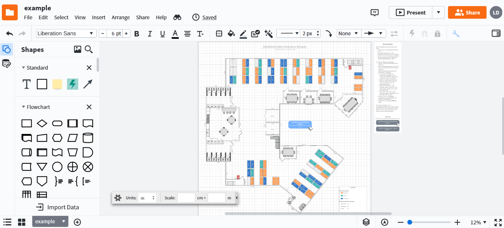This screenshot has height=228, width=504.
Task: Open the arrow end style None dropdown
Action: pos(348,33)
